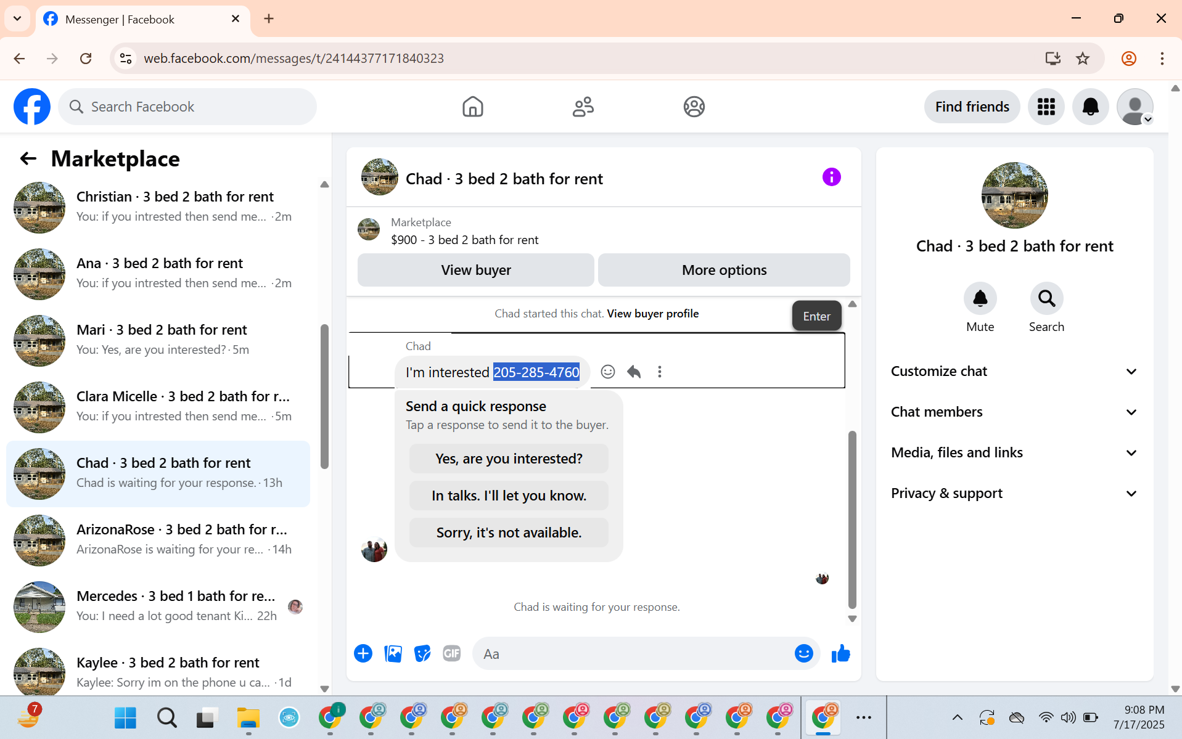Show hidden system tray icons chevron
The width and height of the screenshot is (1182, 739).
pyautogui.click(x=958, y=717)
